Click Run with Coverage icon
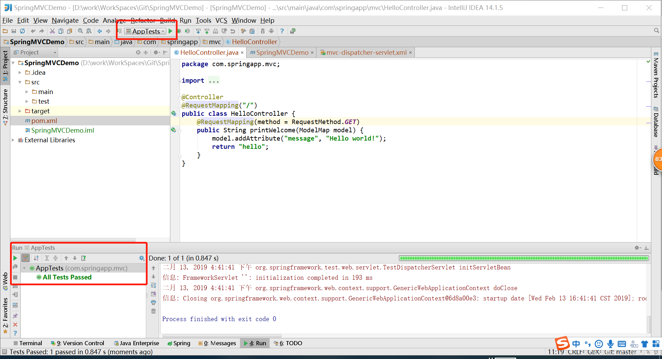 (x=188, y=31)
